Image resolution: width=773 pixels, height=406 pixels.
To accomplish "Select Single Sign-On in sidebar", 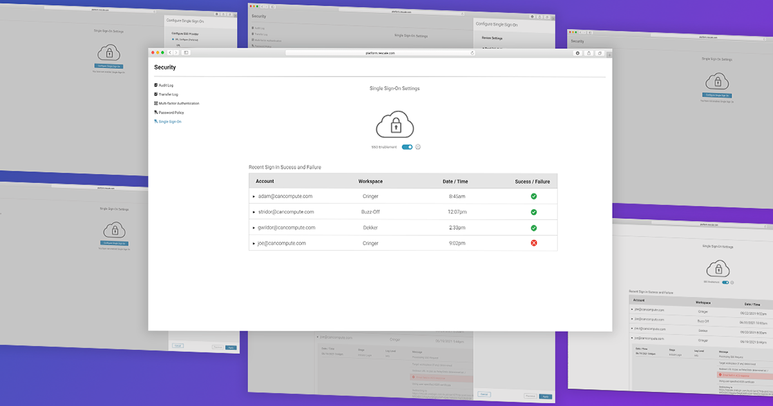I will coord(167,121).
